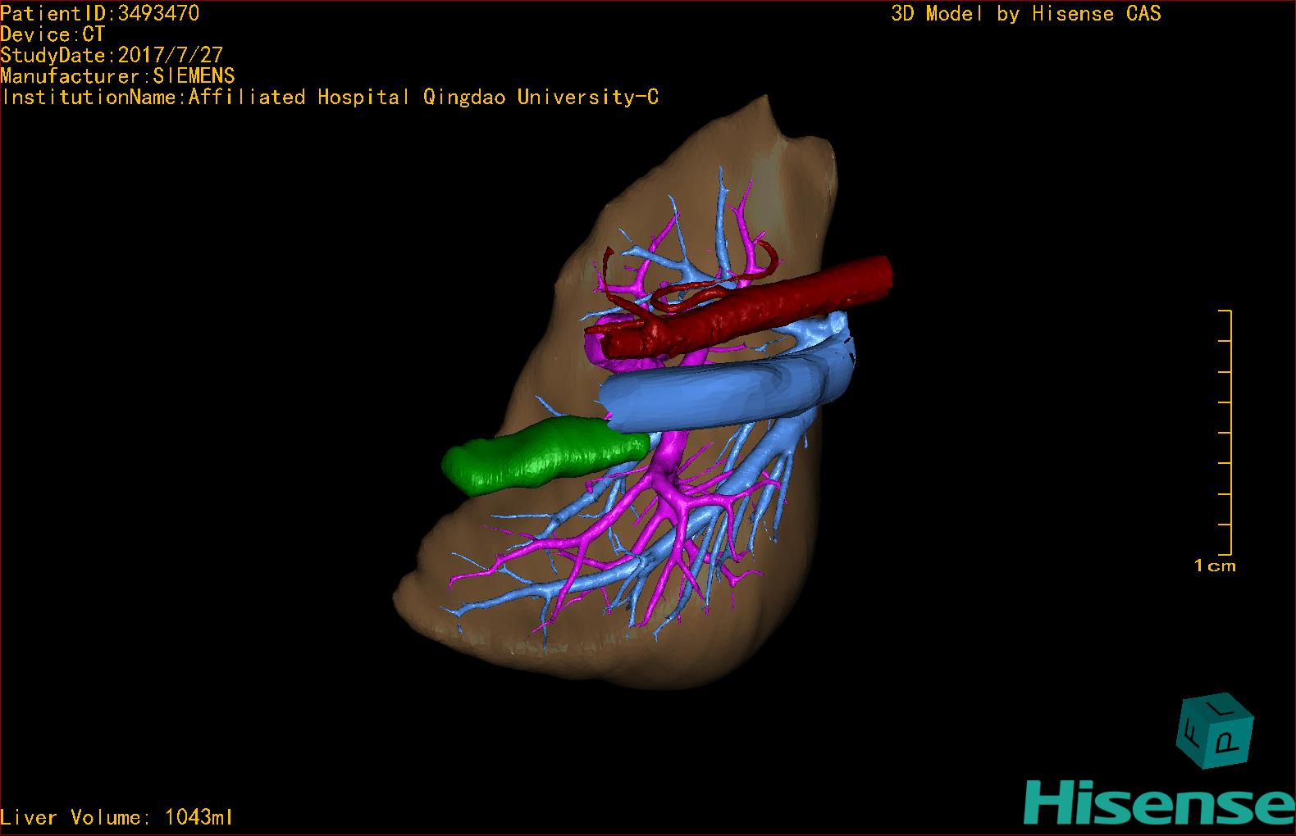The height and width of the screenshot is (836, 1296).
Task: Click the 1cm scale label
Action: 1215,566
